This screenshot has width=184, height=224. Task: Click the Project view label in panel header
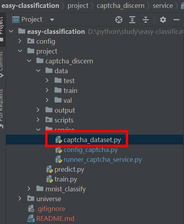pos(32,20)
